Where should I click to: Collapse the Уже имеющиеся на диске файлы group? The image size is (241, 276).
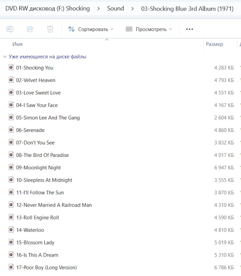(5, 57)
